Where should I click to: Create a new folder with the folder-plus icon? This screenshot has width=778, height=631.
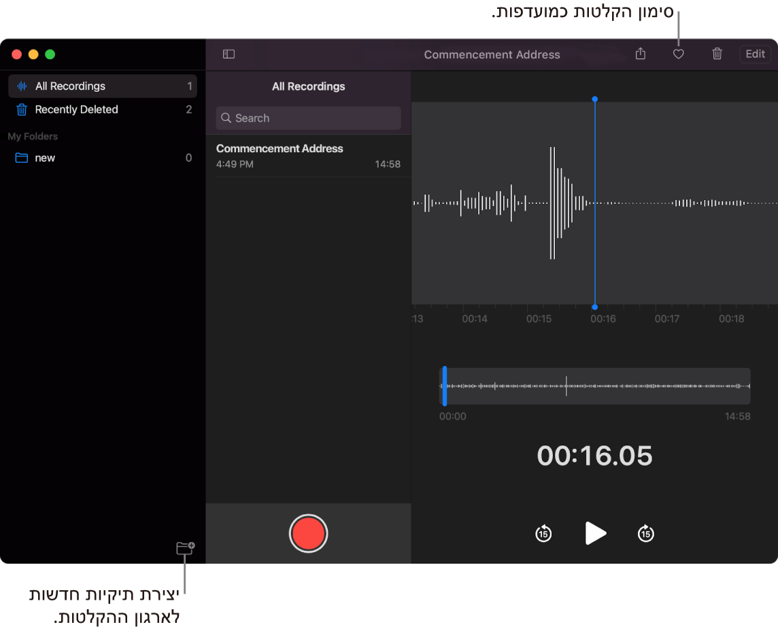[186, 547]
